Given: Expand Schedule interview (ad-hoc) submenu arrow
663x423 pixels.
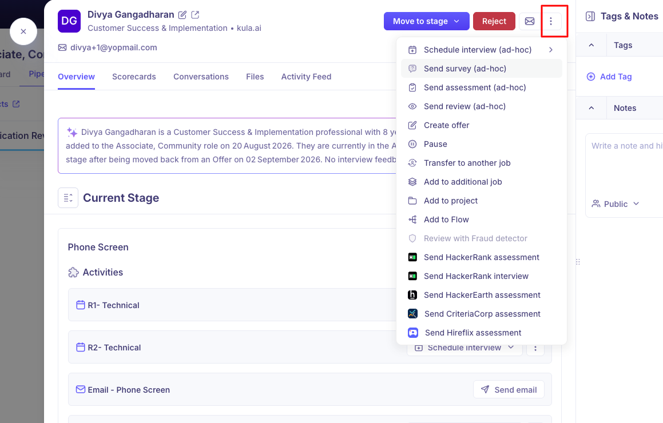Looking at the screenshot, I should pos(550,50).
